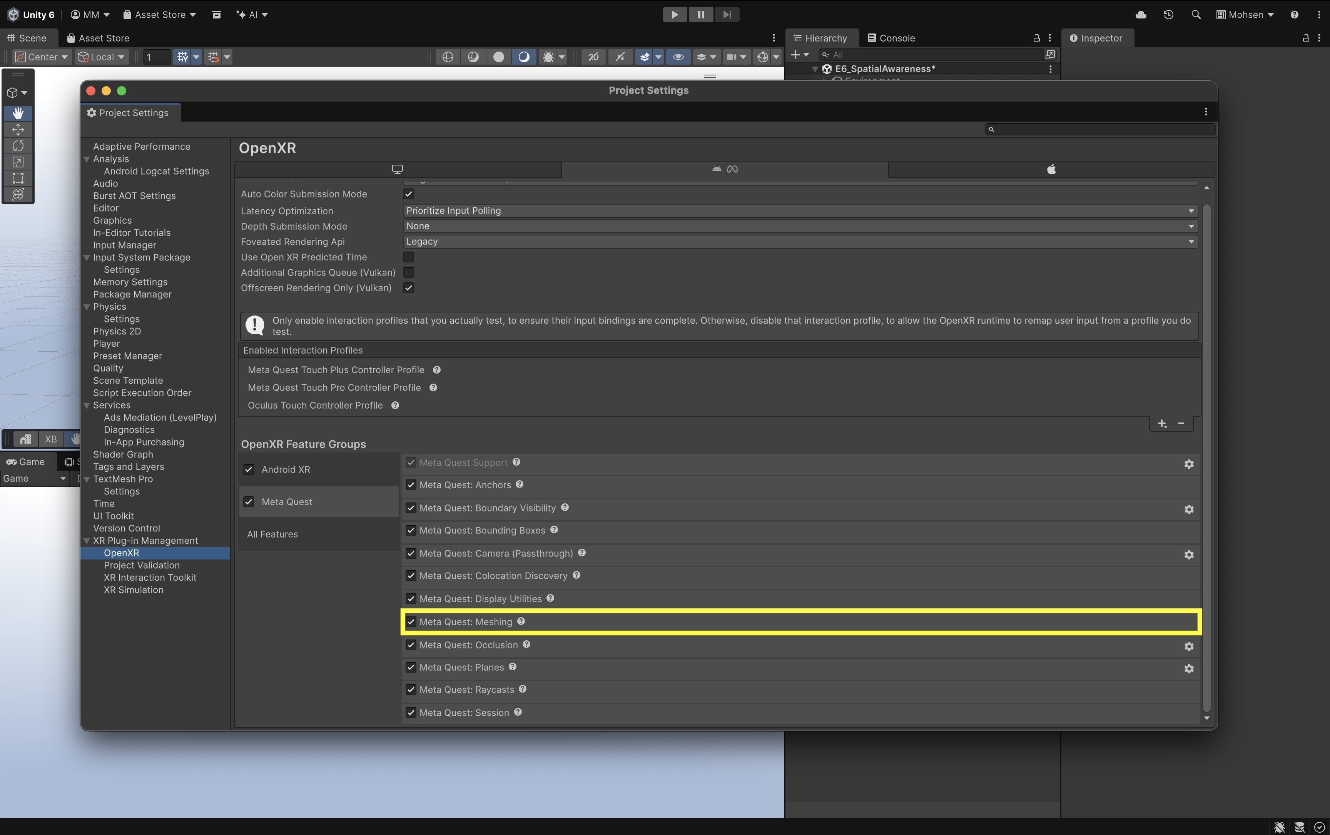This screenshot has width=1330, height=835.
Task: Uncheck the Android XR feature group
Action: 249,469
